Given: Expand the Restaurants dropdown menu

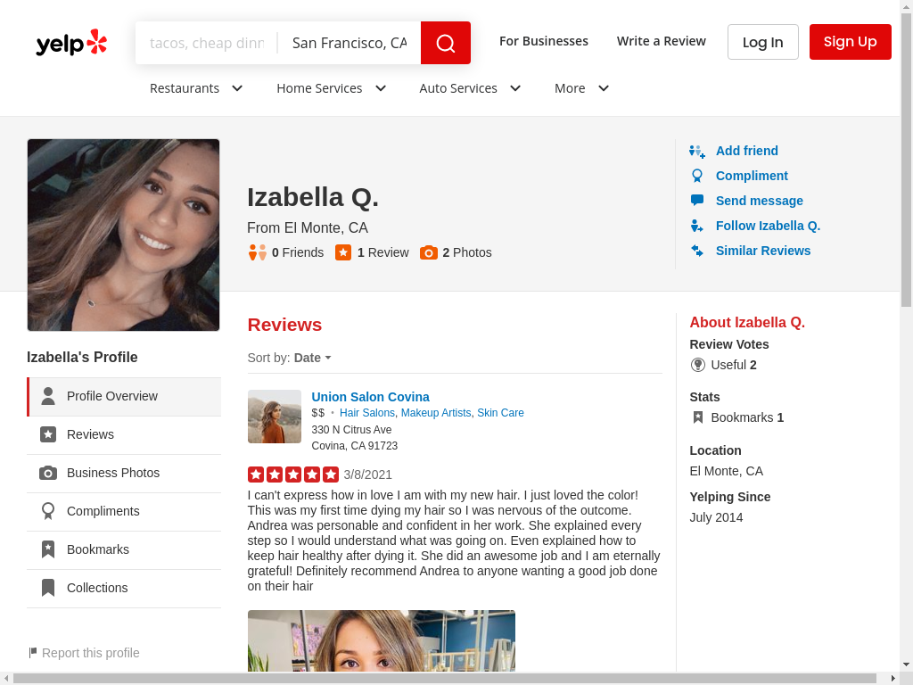Looking at the screenshot, I should pos(196,88).
